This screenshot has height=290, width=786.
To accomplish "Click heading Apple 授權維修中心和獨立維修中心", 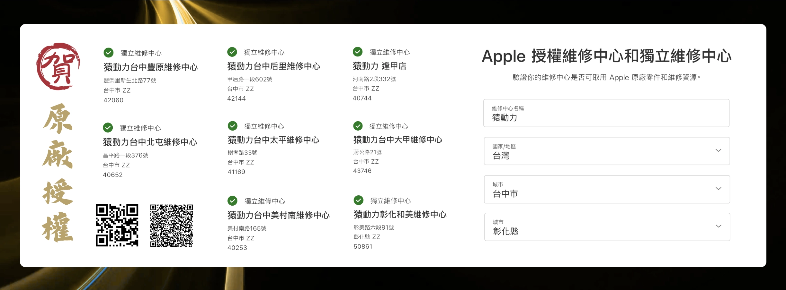I will coord(607,56).
